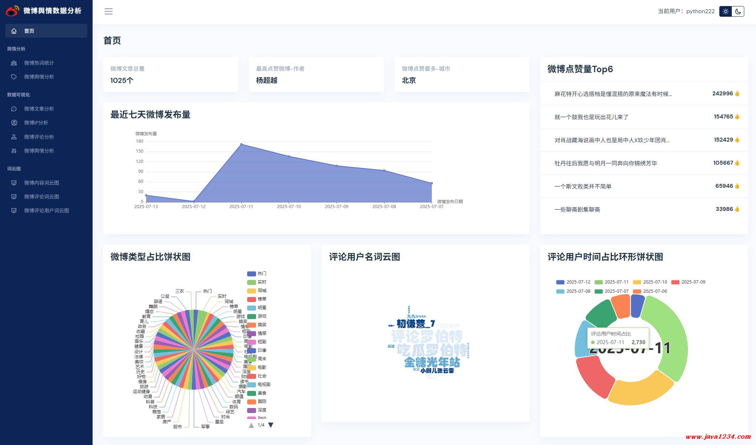Open 微博评论用户词云图 menu item
This screenshot has width=756, height=445.
46,211
